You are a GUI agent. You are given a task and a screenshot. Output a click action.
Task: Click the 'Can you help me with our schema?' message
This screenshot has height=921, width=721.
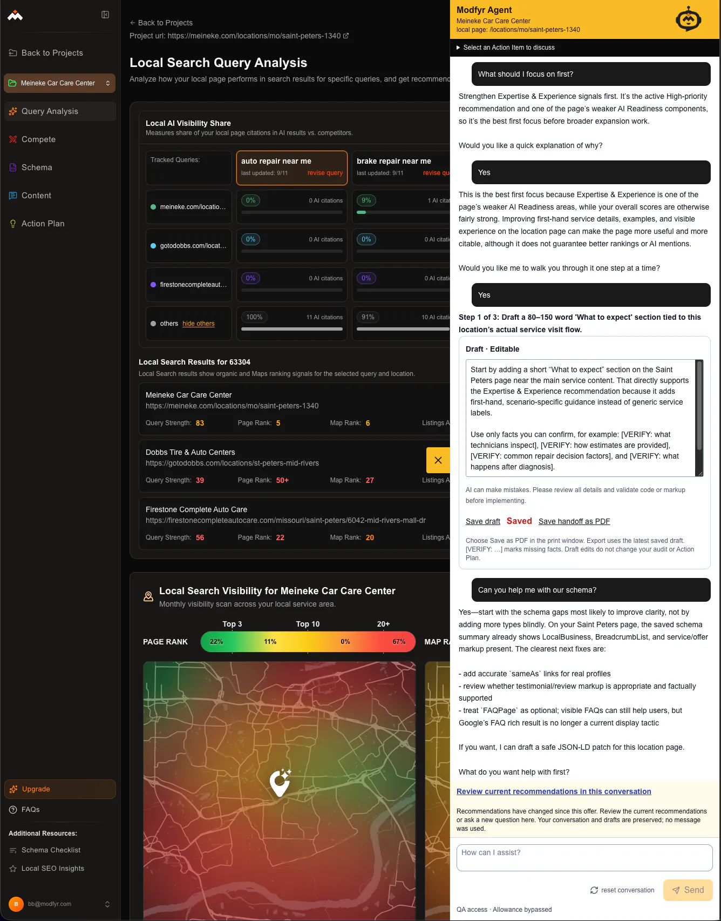tap(591, 590)
